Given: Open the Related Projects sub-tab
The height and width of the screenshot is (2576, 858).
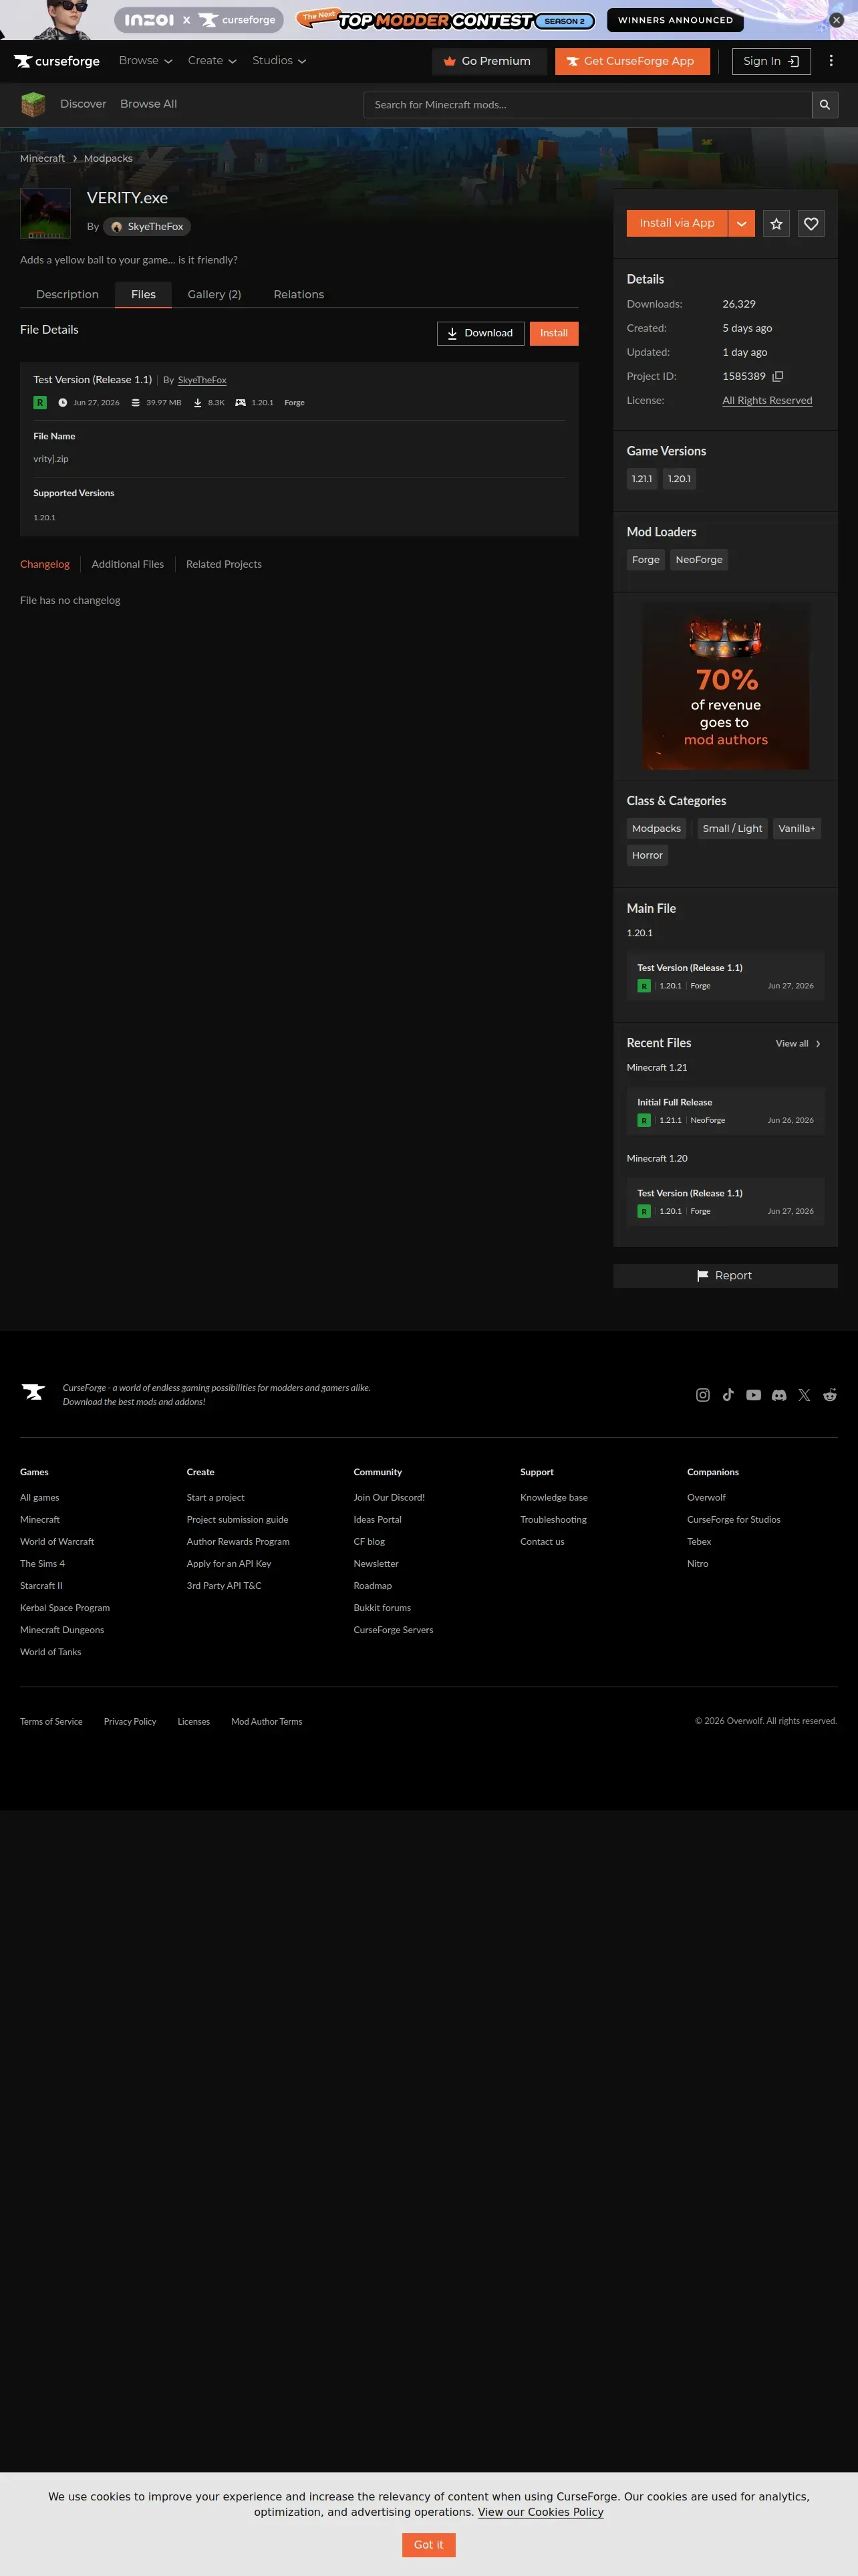Looking at the screenshot, I should [x=224, y=565].
